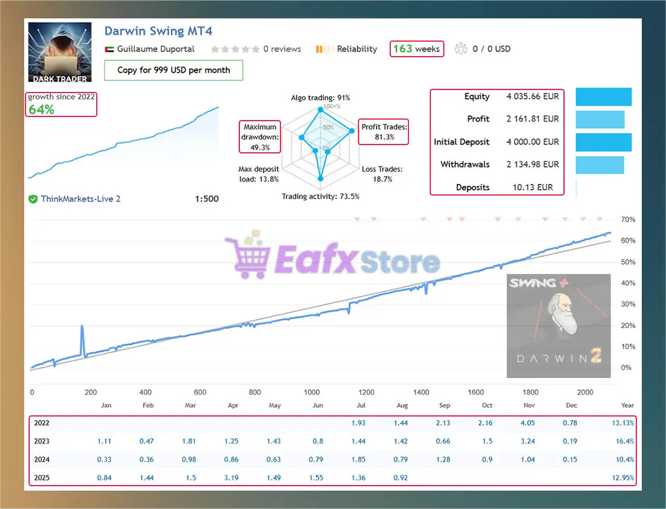Click the 2025 yearly total 12.95%
Image resolution: width=666 pixels, height=509 pixels.
pos(623,478)
